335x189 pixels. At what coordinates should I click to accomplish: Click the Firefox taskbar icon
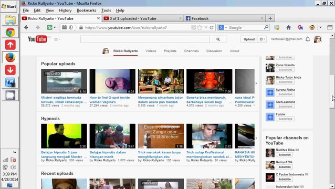(x=11, y=57)
